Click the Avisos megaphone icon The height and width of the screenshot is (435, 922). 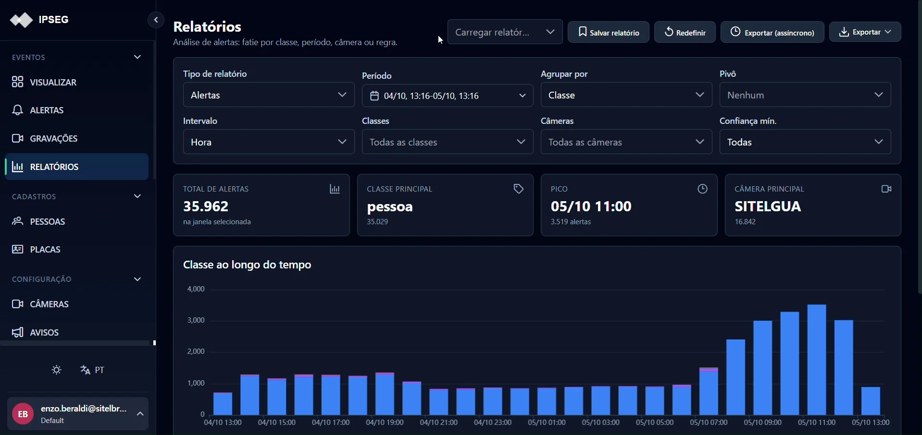17,332
